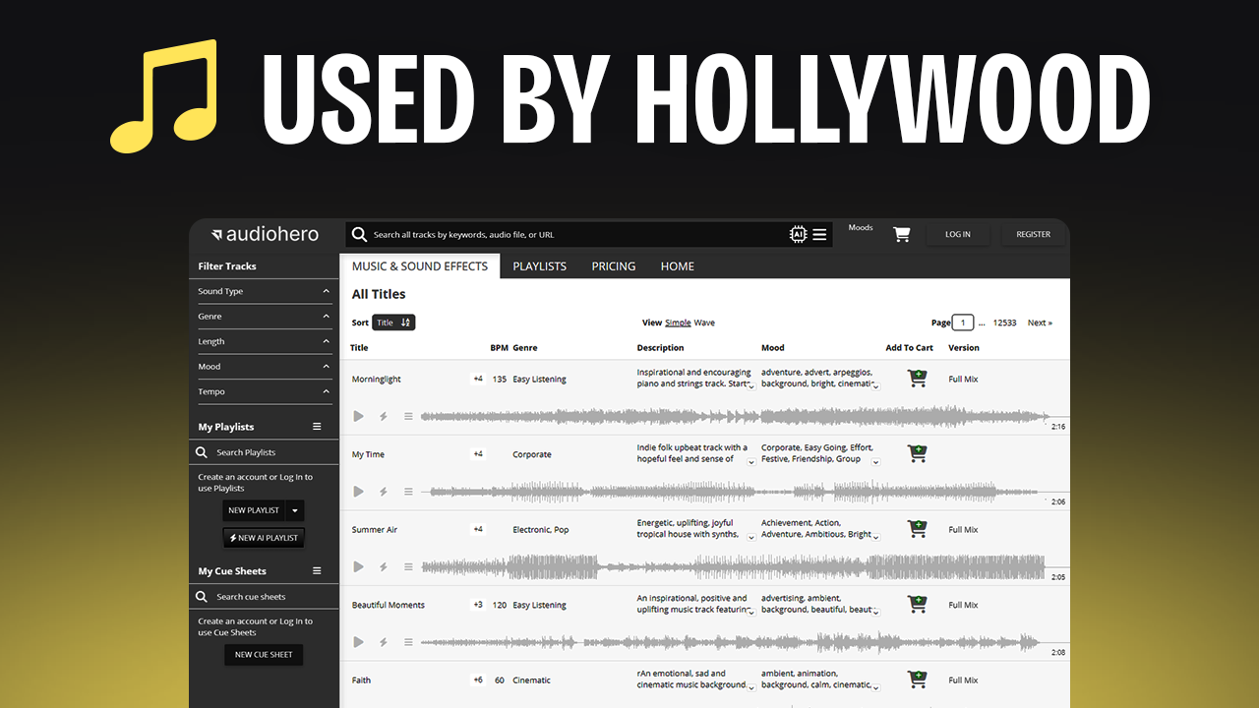Expand the Summer Air mood tags
Viewport: 1259px width, 708px height.
click(875, 536)
